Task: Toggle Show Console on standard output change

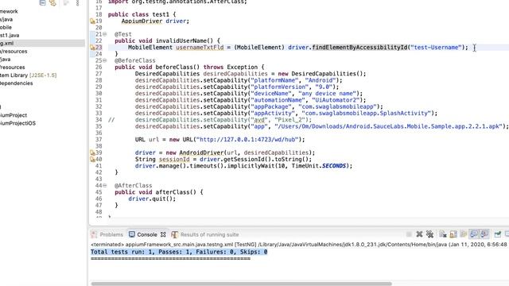Action: click(474, 234)
